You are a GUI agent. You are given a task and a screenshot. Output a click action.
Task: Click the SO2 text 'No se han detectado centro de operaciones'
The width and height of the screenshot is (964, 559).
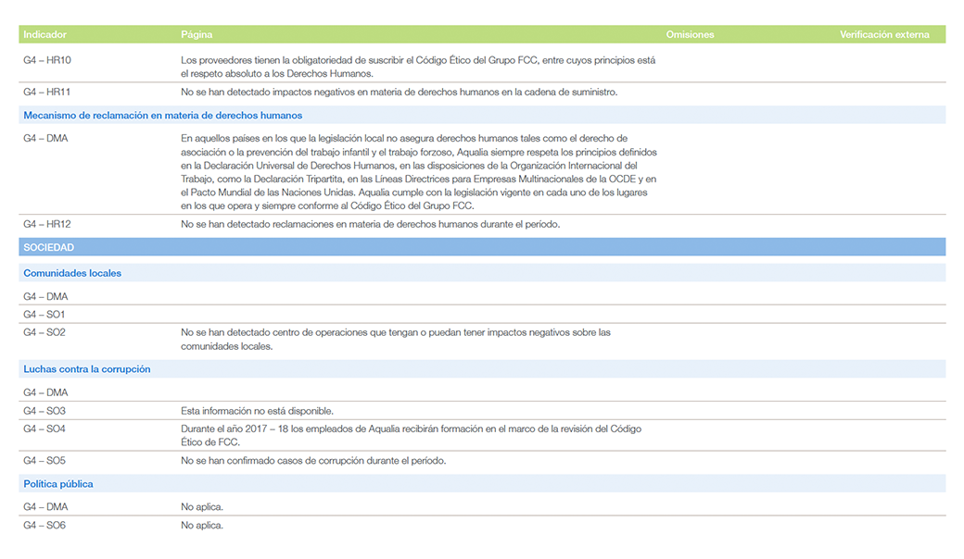(x=395, y=340)
